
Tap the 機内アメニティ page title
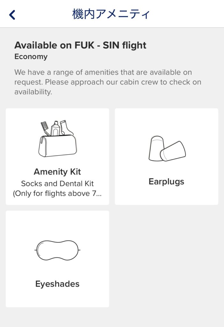(111, 15)
